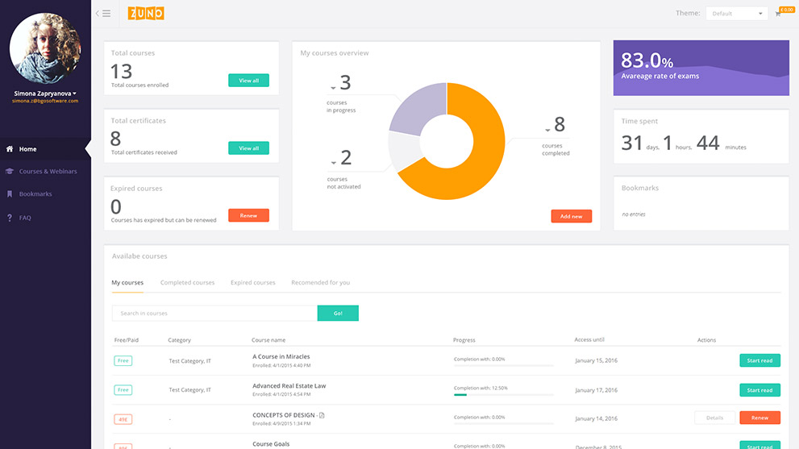Expand the courses completed arrow
This screenshot has height=449, width=799.
(547, 130)
